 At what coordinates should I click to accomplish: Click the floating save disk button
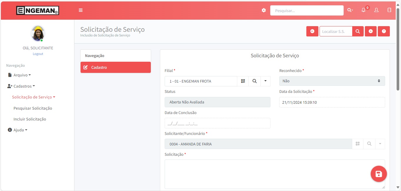tap(379, 174)
